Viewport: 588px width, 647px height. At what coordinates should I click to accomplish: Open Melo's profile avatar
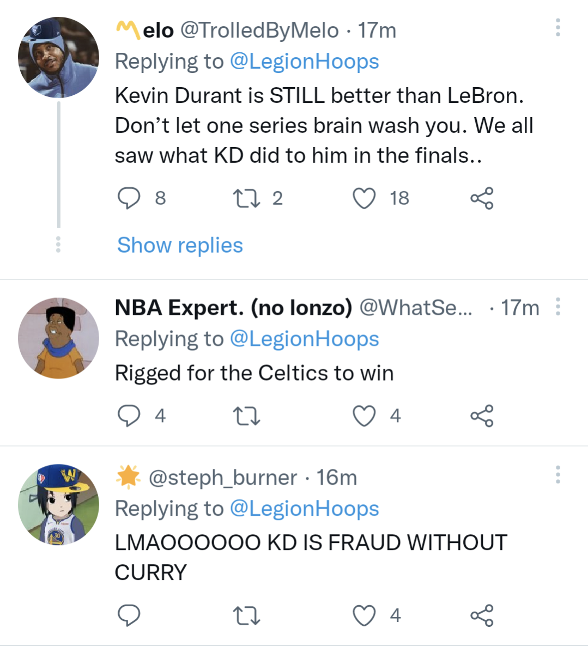(x=58, y=58)
